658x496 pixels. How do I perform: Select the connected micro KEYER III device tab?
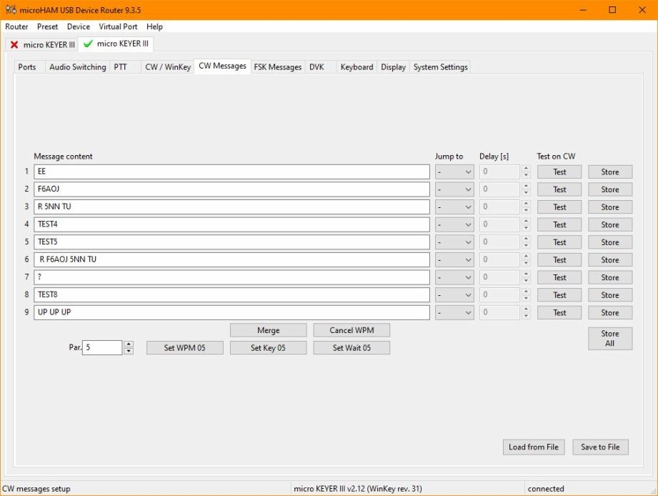point(116,44)
